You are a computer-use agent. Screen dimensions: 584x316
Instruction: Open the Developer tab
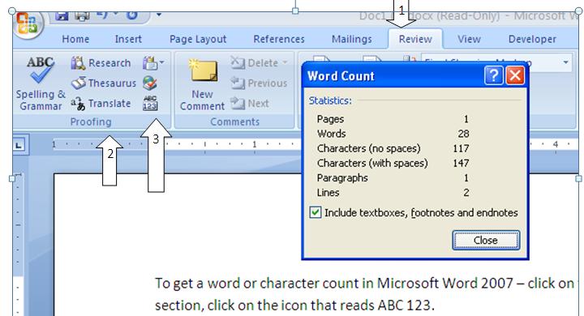[x=532, y=39]
